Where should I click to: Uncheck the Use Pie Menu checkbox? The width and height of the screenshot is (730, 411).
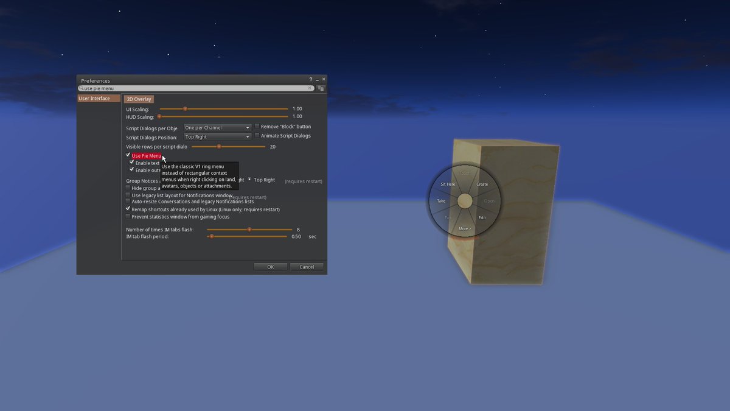pyautogui.click(x=128, y=155)
